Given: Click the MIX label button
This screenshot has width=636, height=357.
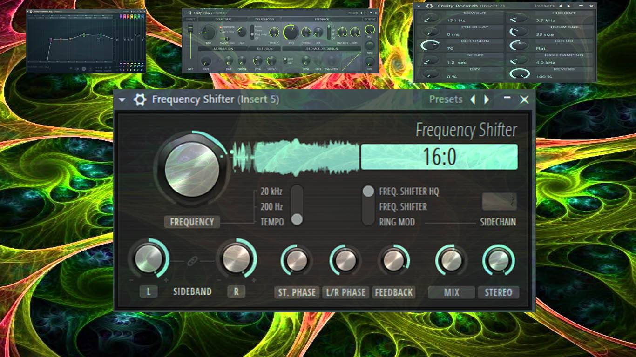Looking at the screenshot, I should click(451, 292).
